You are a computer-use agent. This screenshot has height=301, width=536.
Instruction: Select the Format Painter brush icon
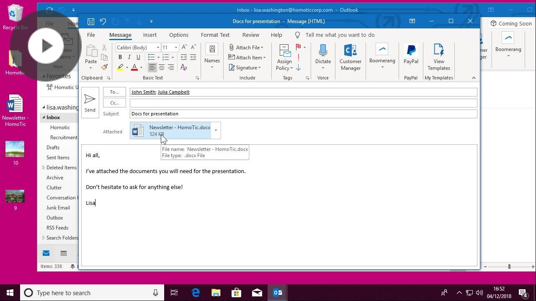pos(104,67)
